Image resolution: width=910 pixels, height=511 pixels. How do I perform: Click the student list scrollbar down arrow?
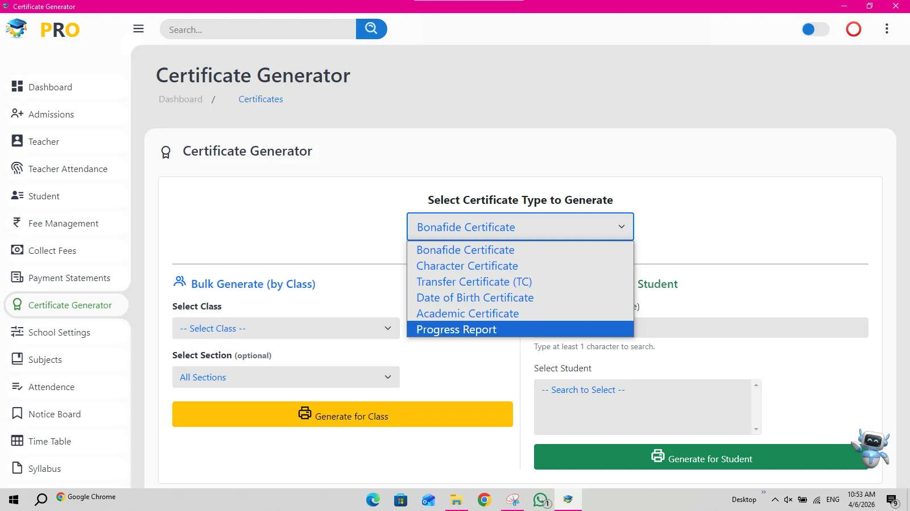click(756, 429)
